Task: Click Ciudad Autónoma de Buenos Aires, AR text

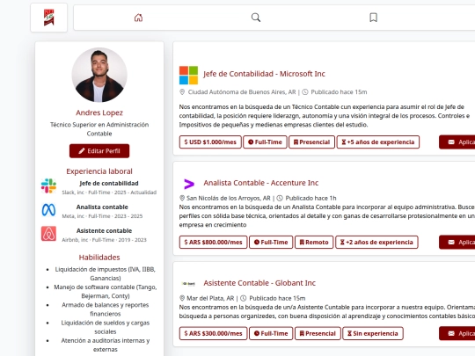Action: pos(242,92)
